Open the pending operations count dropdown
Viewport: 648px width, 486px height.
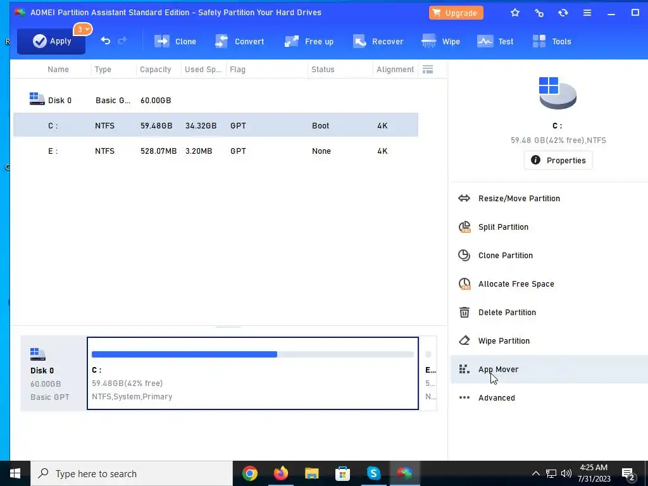(83, 29)
